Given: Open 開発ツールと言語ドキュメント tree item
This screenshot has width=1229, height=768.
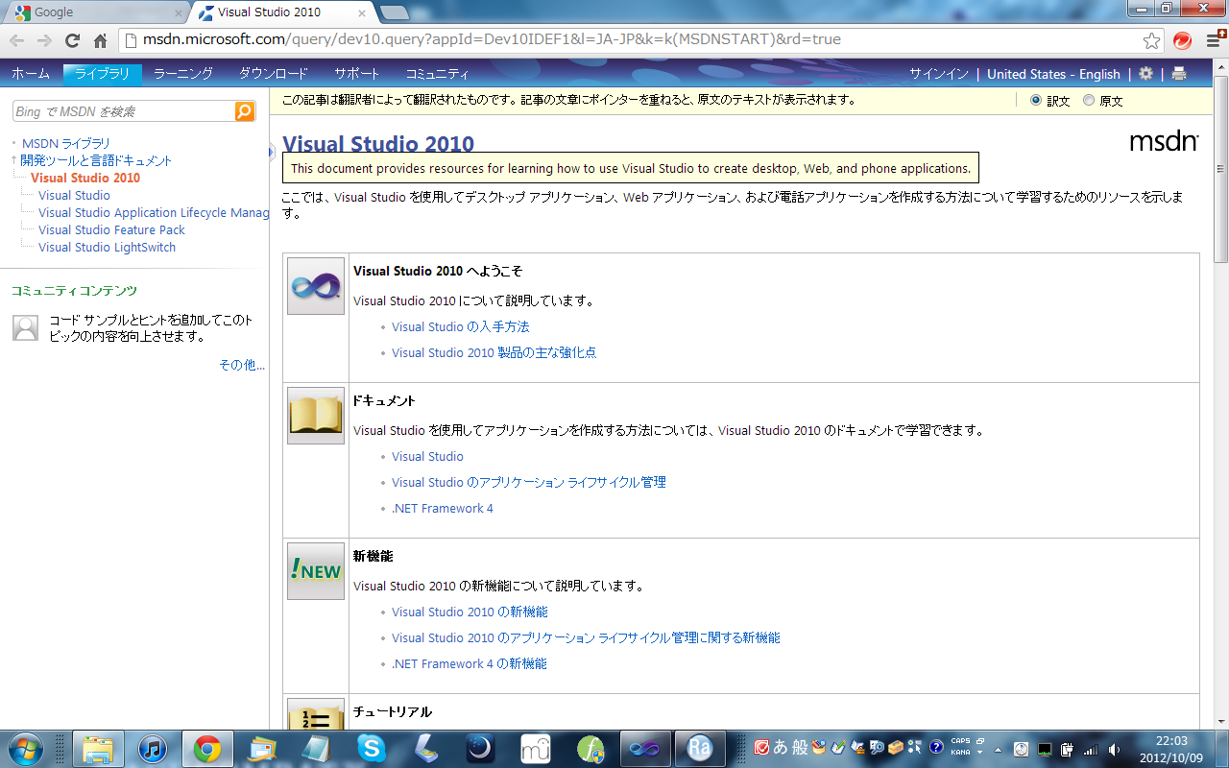Looking at the screenshot, I should coord(97,160).
